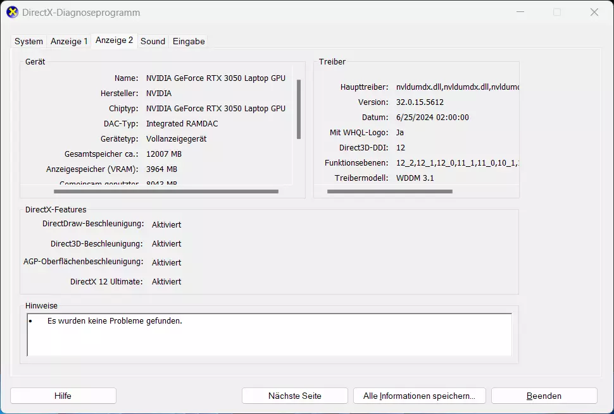Click the Hersteller value NVIDIA
614x414 pixels.
[159, 94]
